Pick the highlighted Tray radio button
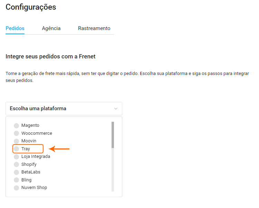259x208 pixels. [x=16, y=149]
